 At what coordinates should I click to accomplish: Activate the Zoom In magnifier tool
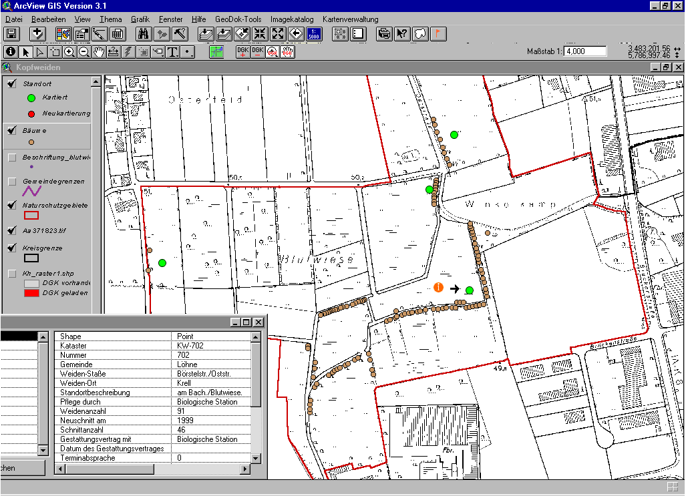[69, 51]
